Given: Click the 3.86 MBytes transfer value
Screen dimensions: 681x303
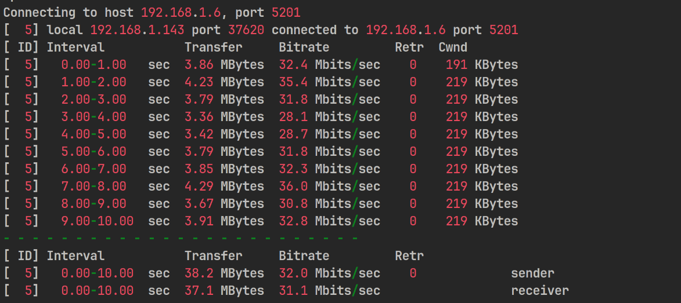Looking at the screenshot, I should pos(224,64).
